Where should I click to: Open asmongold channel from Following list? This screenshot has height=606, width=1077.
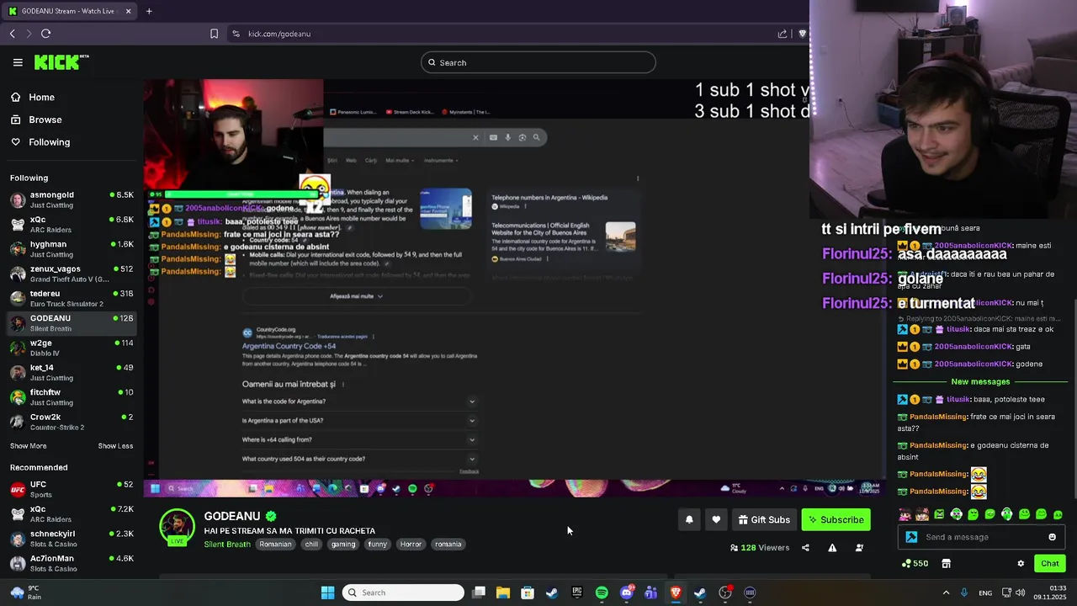pos(72,199)
